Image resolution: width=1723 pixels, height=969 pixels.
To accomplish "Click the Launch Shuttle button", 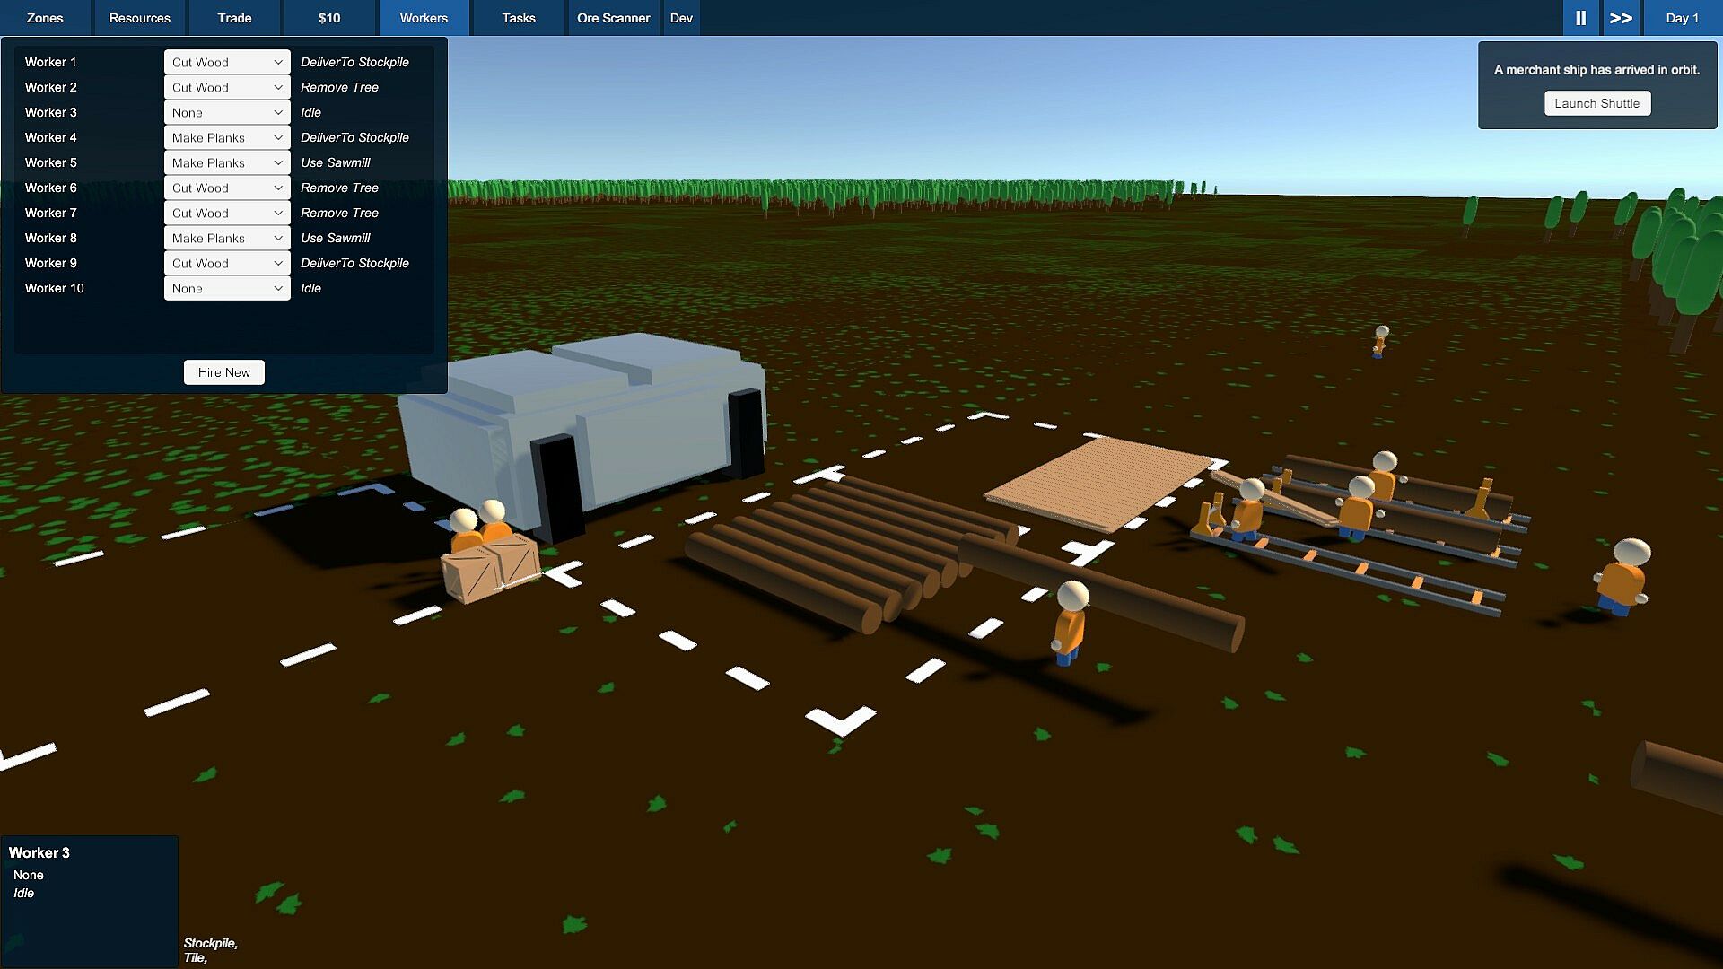I will tap(1596, 103).
